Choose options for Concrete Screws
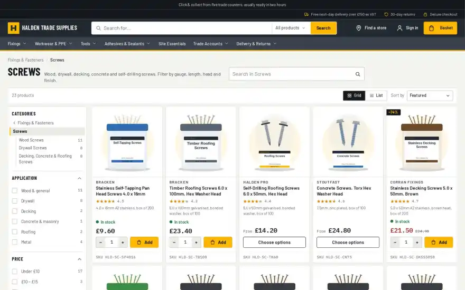The height and width of the screenshot is (290, 465). tap(348, 243)
